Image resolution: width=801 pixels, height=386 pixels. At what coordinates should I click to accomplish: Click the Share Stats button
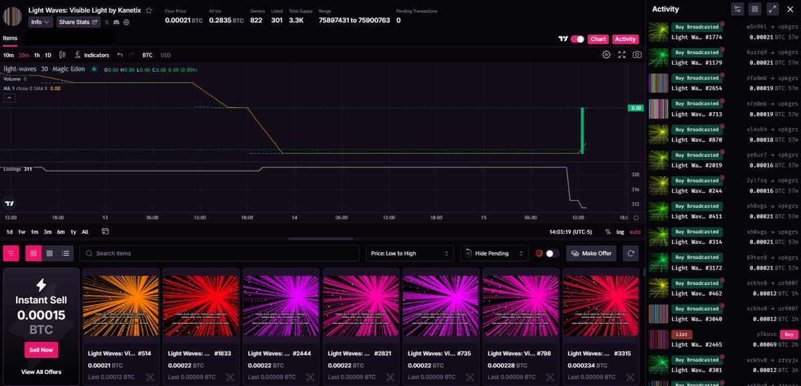(78, 22)
